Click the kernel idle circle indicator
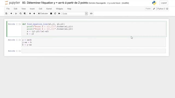The image size is (175, 98). (x=167, y=9)
